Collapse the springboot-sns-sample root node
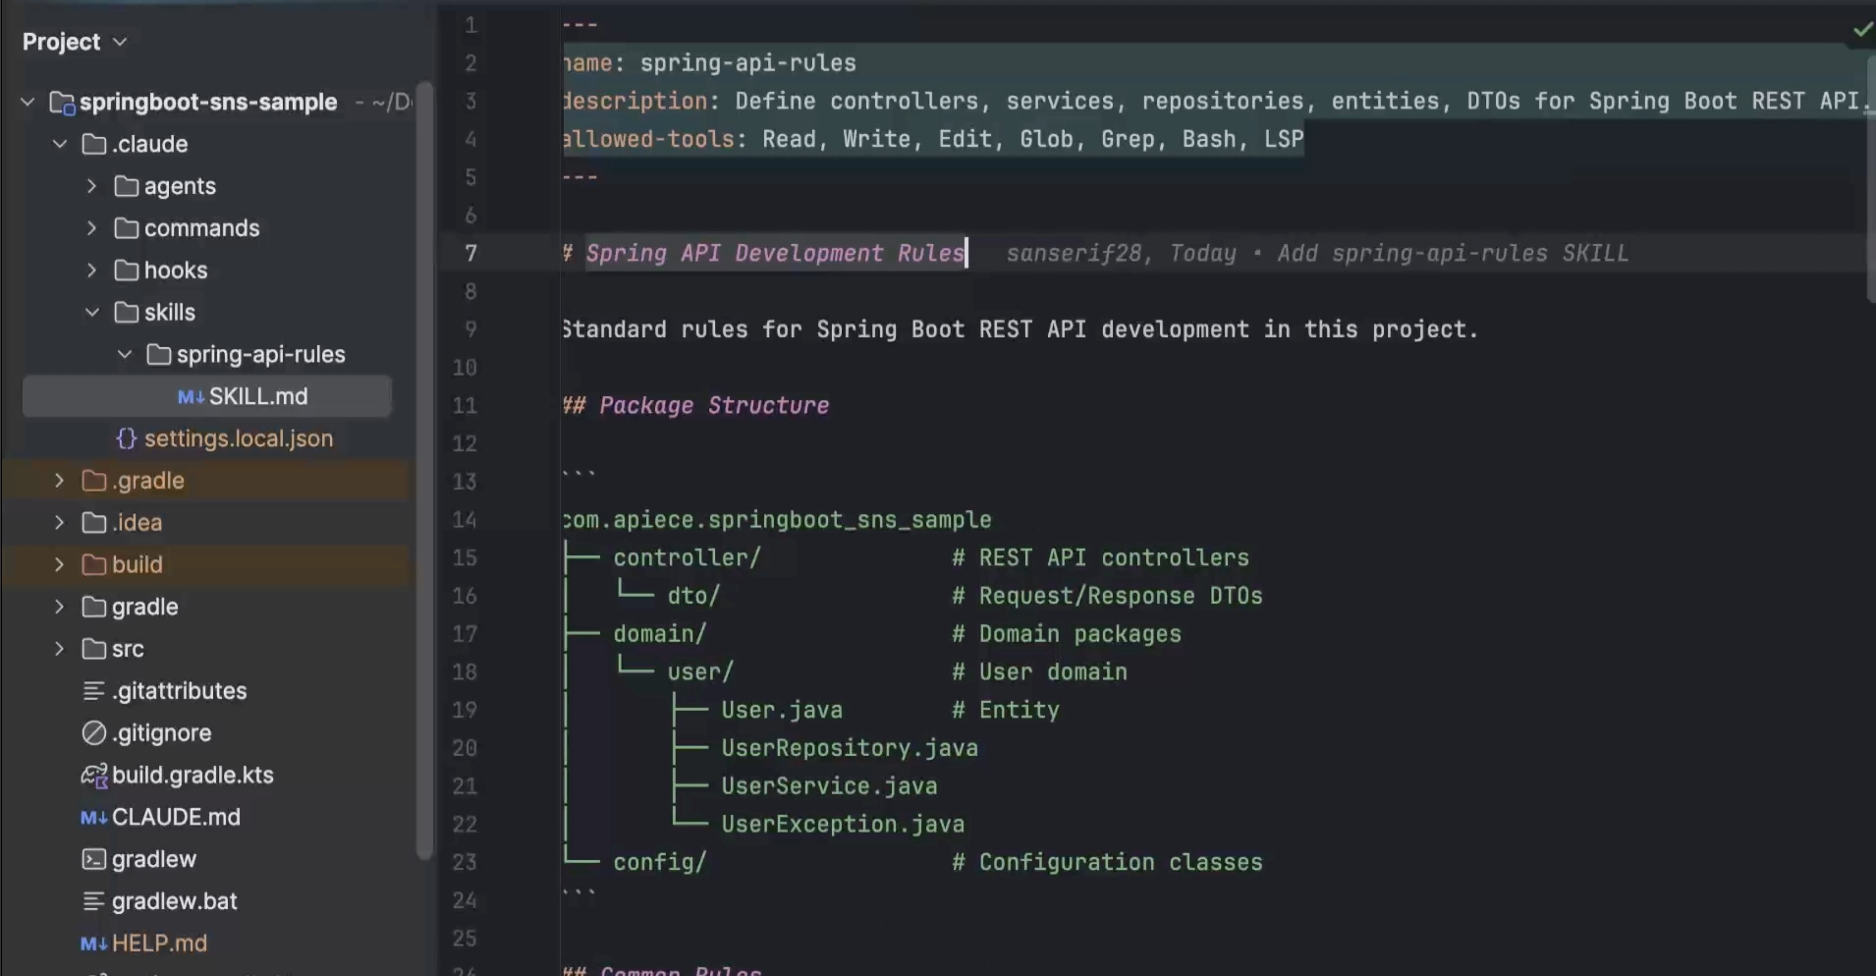 click(28, 102)
